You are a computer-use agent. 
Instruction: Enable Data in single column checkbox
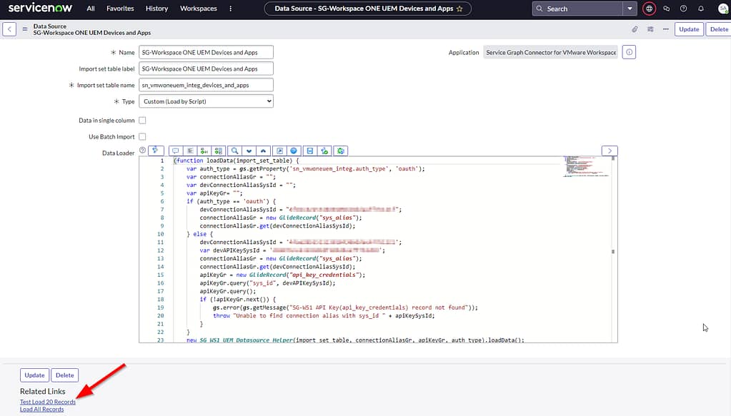[x=142, y=121]
